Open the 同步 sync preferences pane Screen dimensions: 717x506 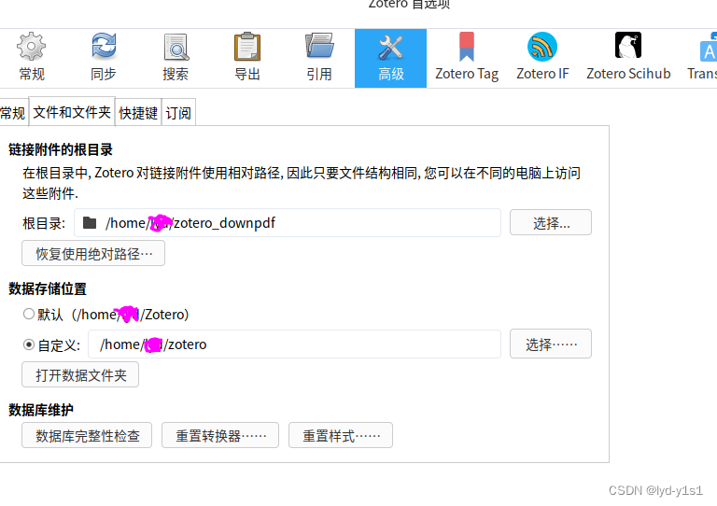click(x=104, y=58)
